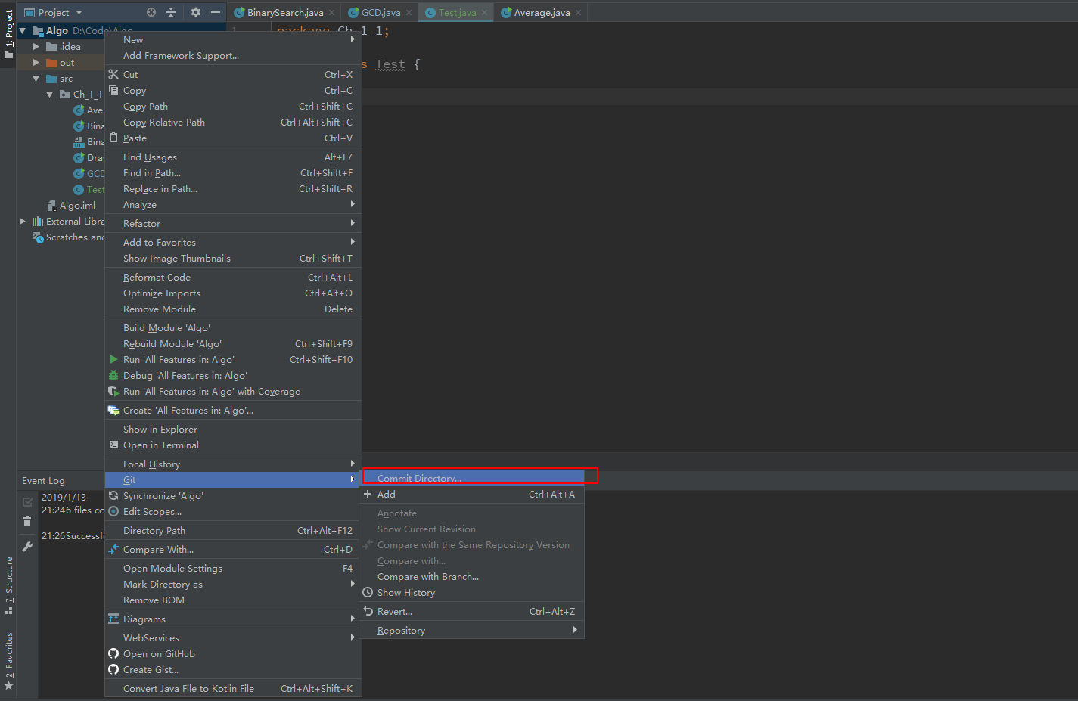Close the GCD.java tab
The width and height of the screenshot is (1078, 701).
[409, 13]
